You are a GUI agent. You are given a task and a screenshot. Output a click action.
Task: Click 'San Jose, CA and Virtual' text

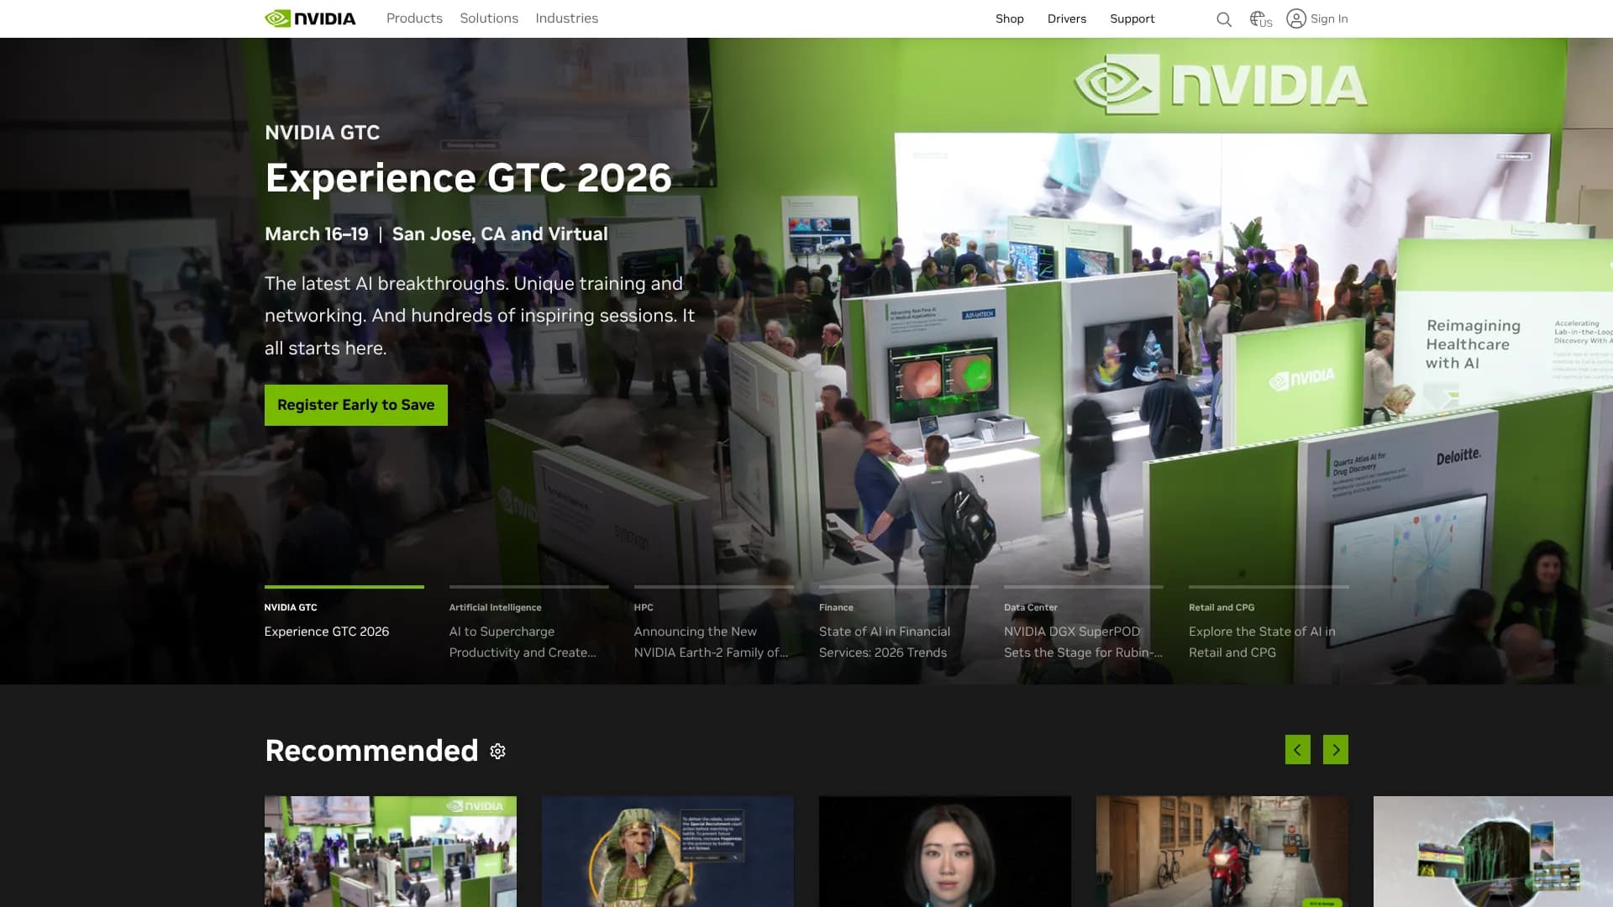click(500, 234)
